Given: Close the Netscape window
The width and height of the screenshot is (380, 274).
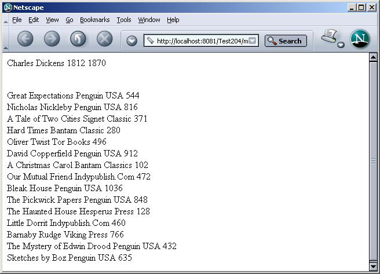Looking at the screenshot, I should pyautogui.click(x=371, y=8).
